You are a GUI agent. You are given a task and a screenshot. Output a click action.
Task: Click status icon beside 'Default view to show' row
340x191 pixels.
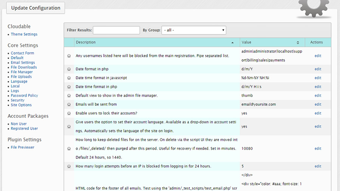[x=69, y=96]
